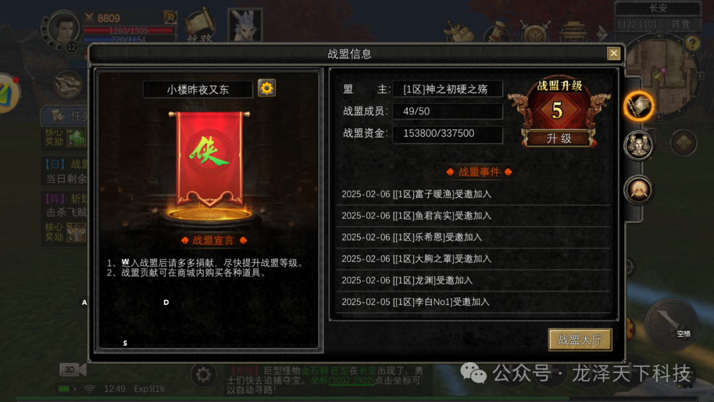Open the third alliance side tab icon
714x402 pixels.
[639, 190]
